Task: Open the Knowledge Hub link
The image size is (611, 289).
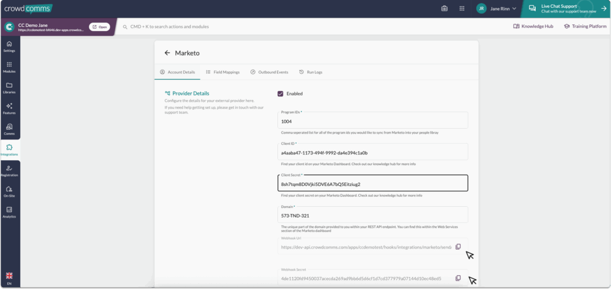Action: [535, 26]
